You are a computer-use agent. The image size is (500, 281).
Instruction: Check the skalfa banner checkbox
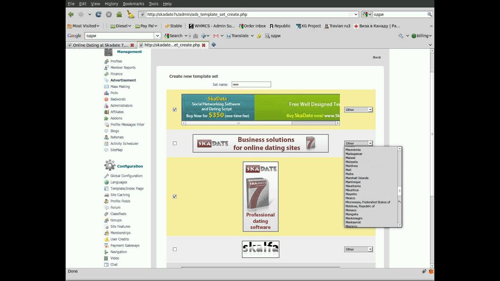click(175, 249)
